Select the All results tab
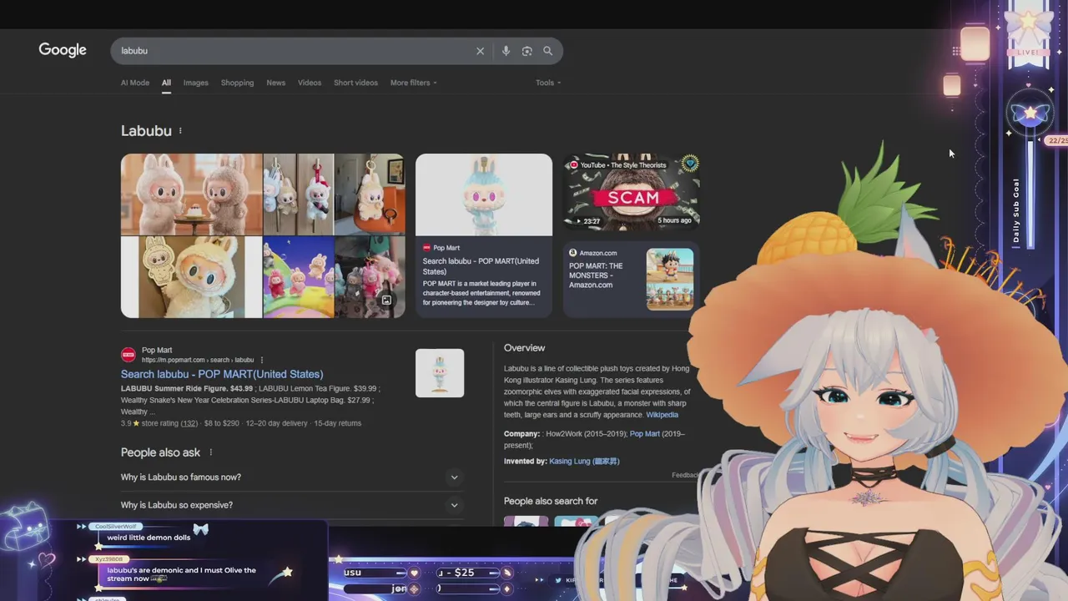The height and width of the screenshot is (601, 1068). [166, 83]
